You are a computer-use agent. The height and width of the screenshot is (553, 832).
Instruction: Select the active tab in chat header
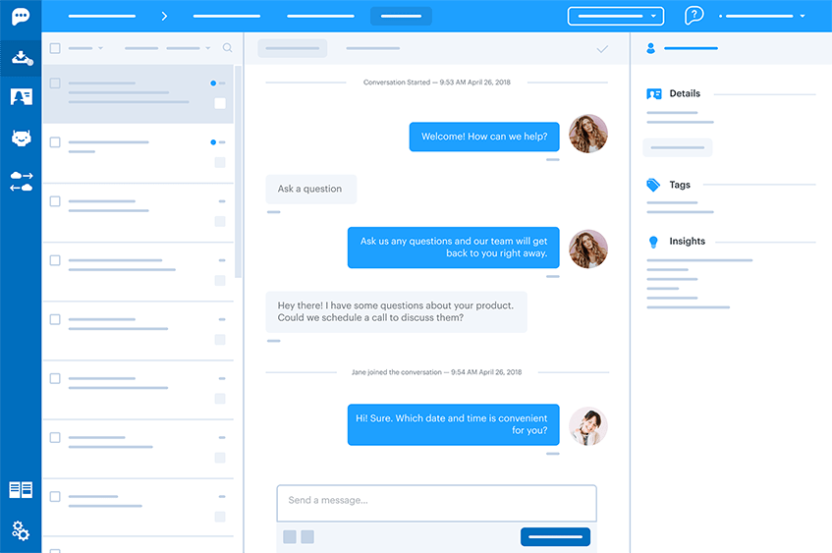pyautogui.click(x=293, y=48)
